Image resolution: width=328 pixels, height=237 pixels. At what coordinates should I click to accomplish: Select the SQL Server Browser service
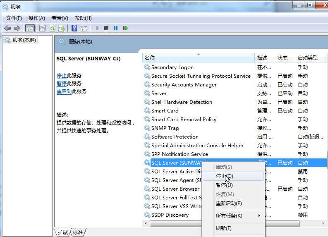(x=175, y=189)
